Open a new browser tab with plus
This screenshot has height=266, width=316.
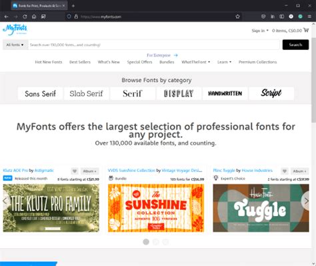pos(73,6)
